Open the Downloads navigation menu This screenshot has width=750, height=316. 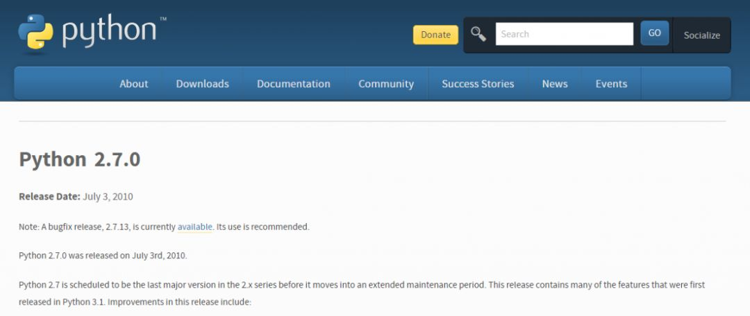(x=202, y=84)
